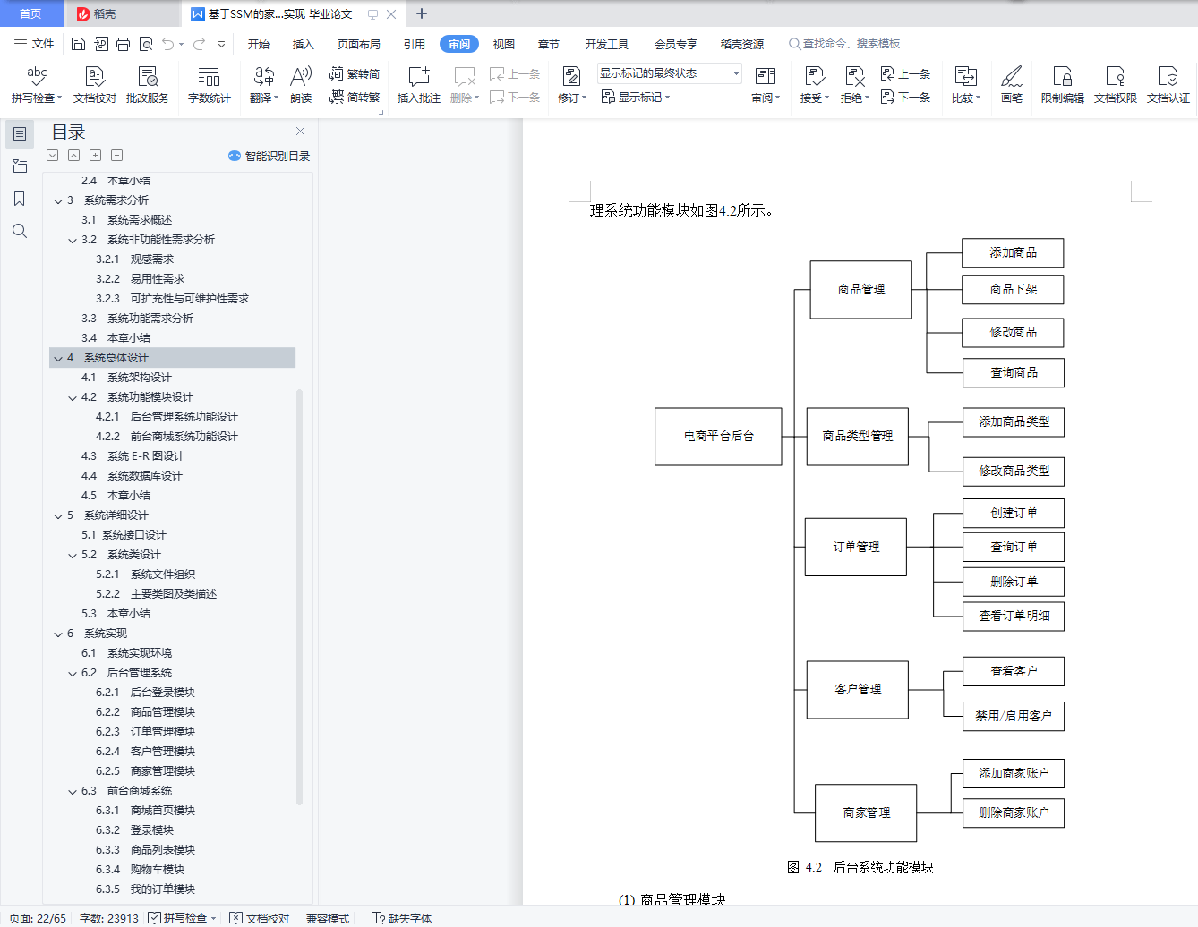Open the 文档校对 ribbon proofreading tool
This screenshot has width=1198, height=927.
(95, 85)
